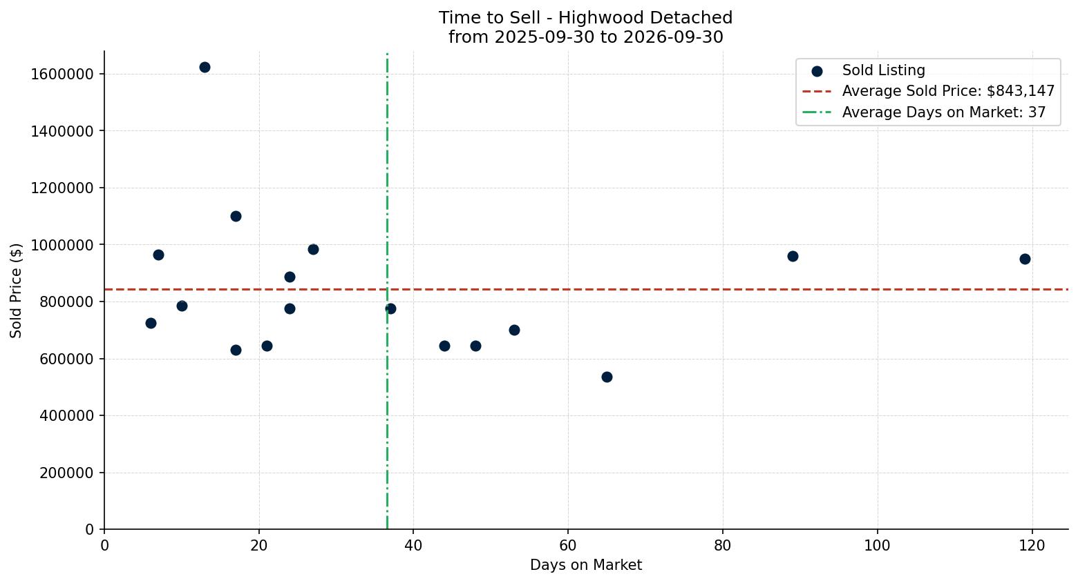The height and width of the screenshot is (583, 1078).
Task: Click the x-axis tick label "60"
Action: (568, 545)
